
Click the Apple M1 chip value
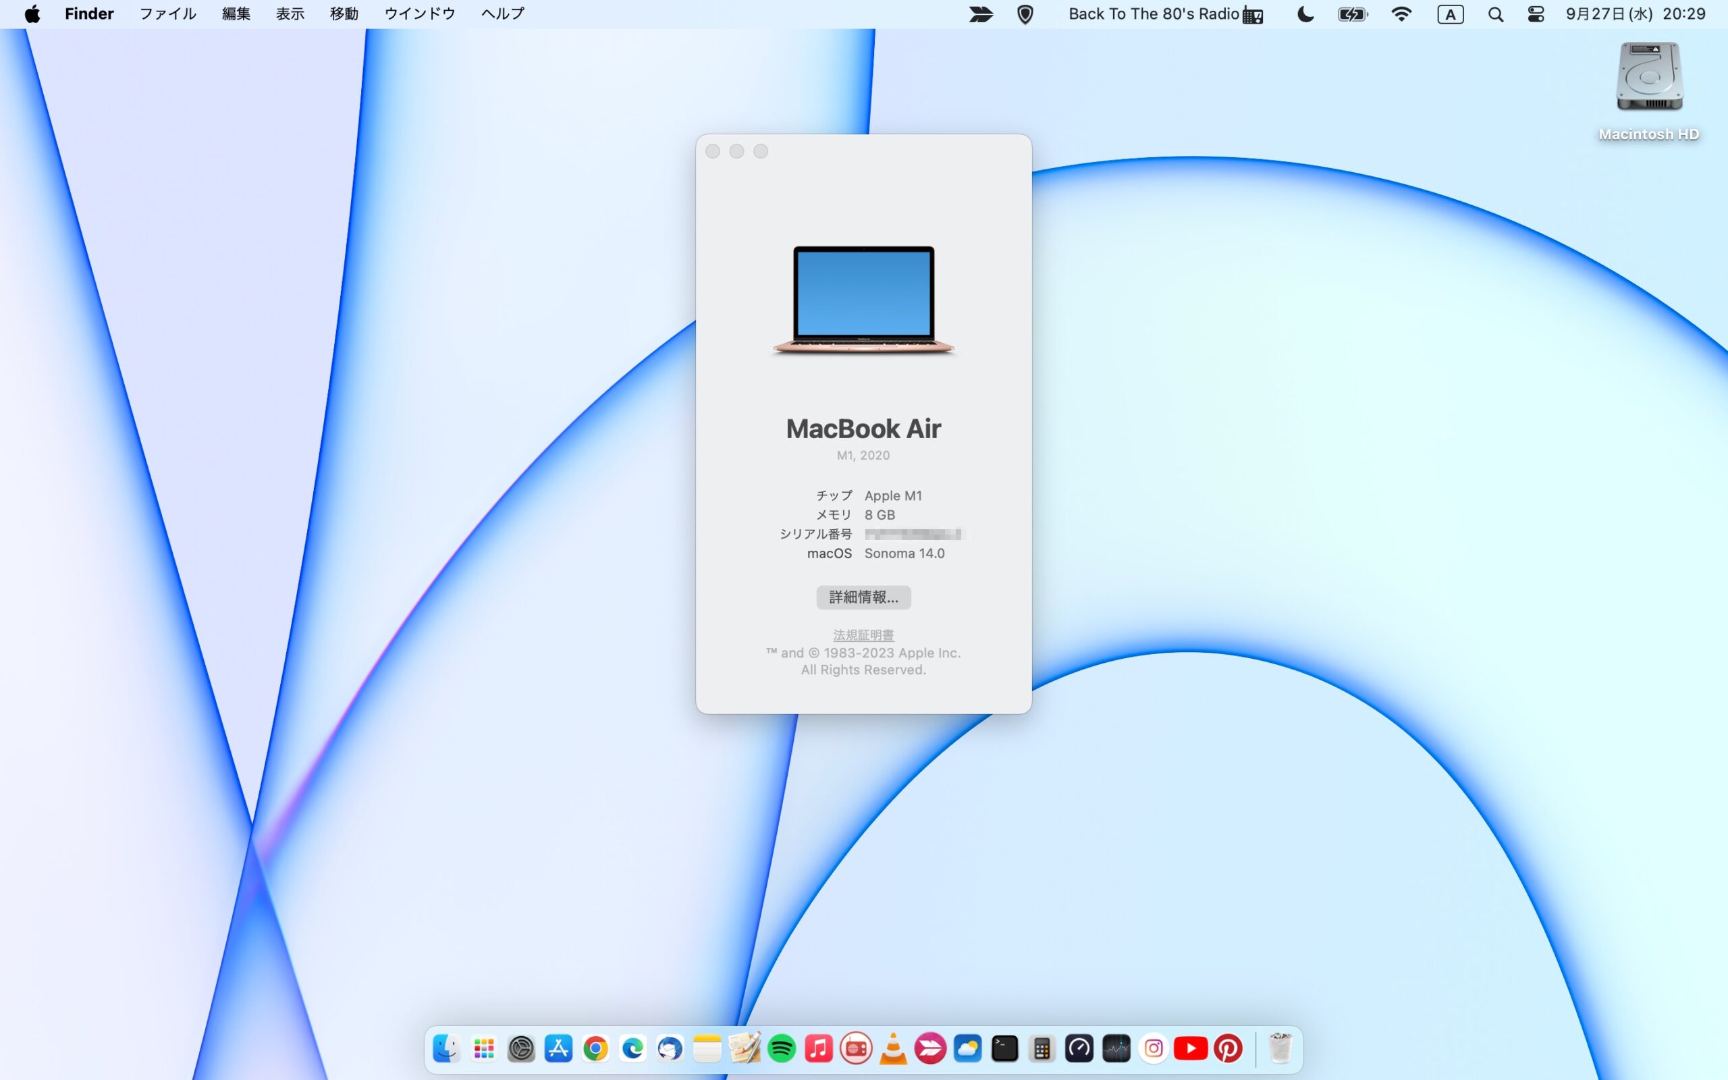pos(893,495)
